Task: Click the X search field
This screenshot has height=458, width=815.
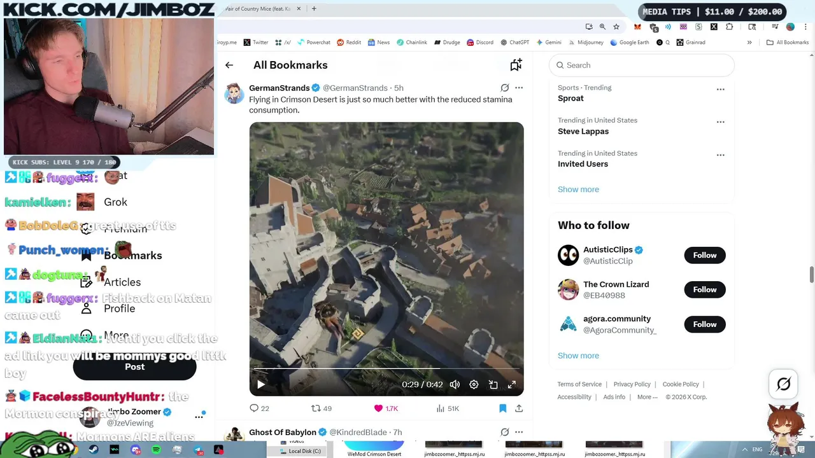Action: 642,65
